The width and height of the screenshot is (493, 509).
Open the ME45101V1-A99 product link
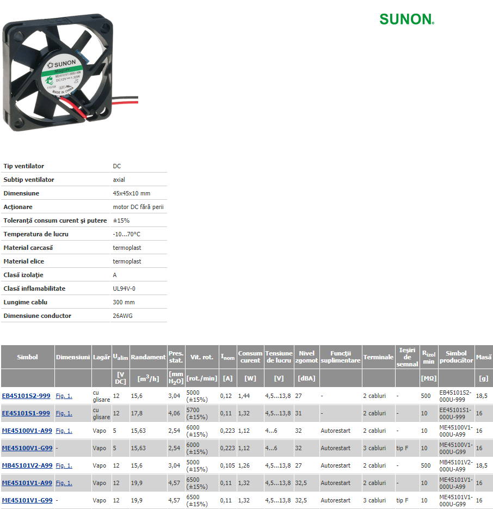27,483
